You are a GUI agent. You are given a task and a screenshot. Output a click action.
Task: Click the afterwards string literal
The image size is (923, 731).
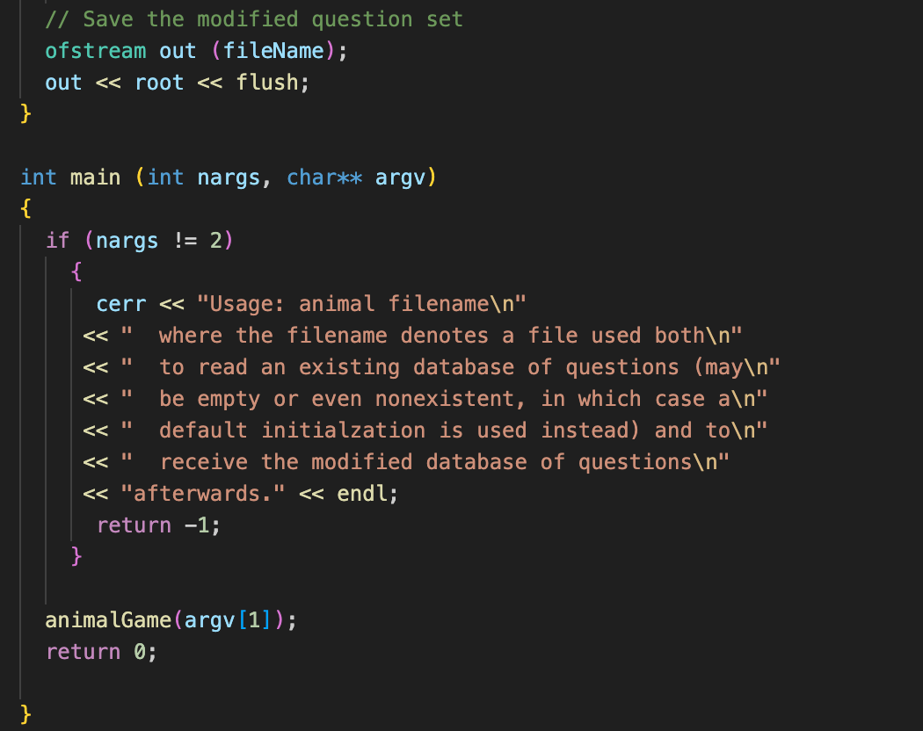pyautogui.click(x=204, y=493)
